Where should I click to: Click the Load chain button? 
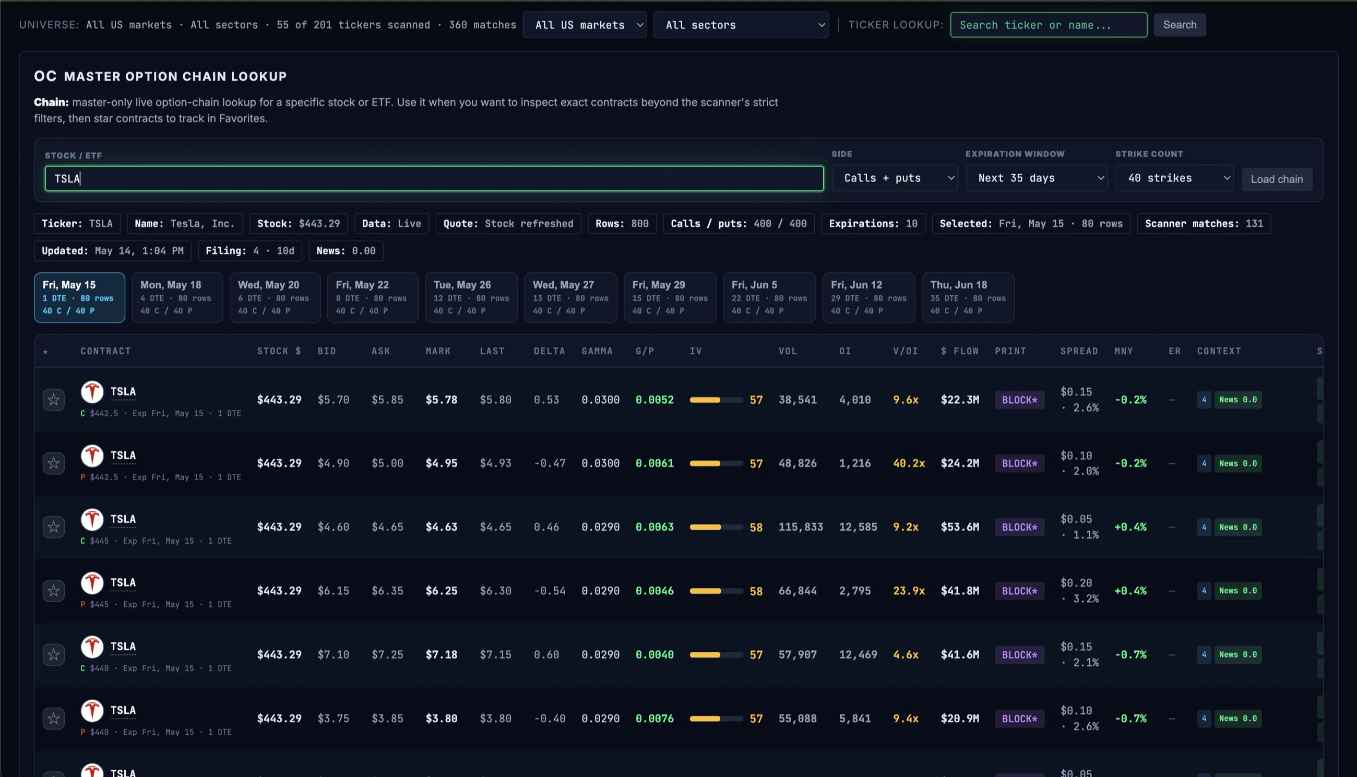click(1277, 180)
